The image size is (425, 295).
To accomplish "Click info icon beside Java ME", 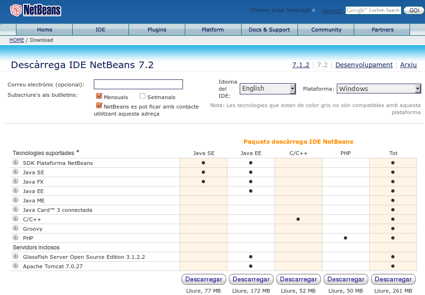I will pos(15,200).
